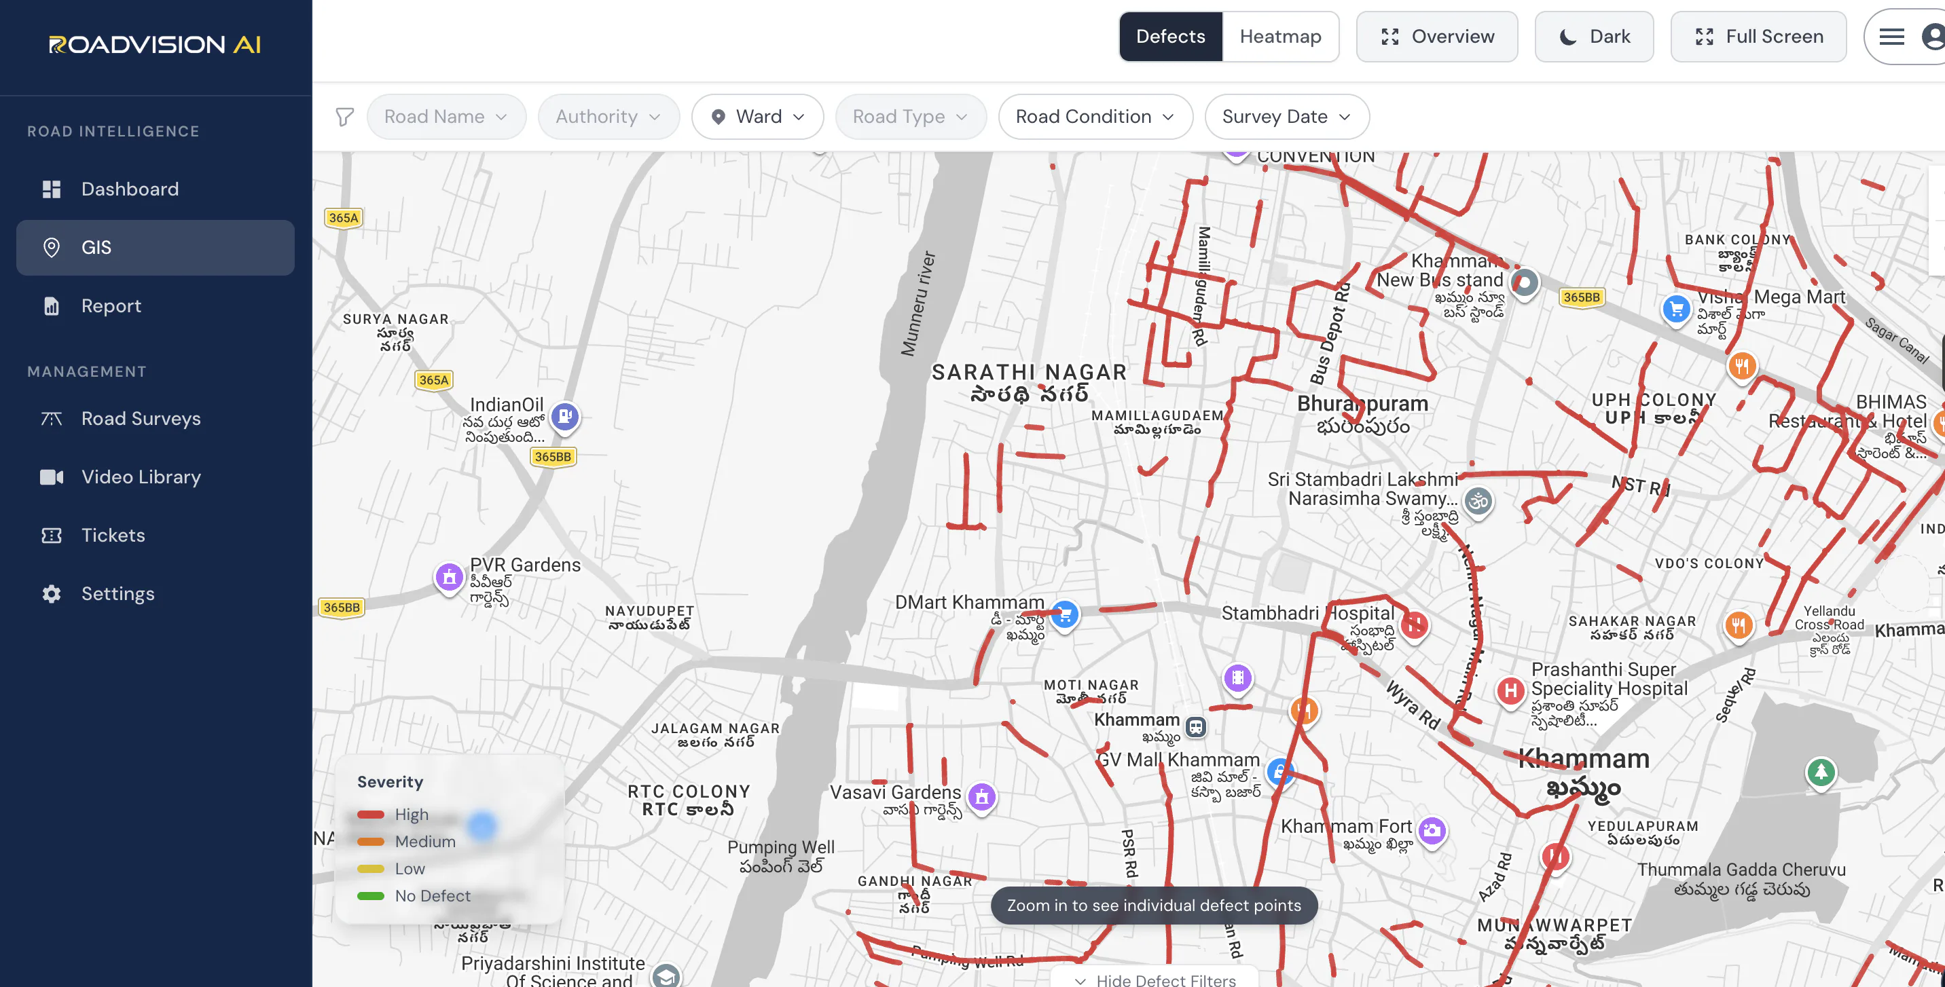Switch map to Defects view
Screen dimensions: 1945x987
point(1169,36)
